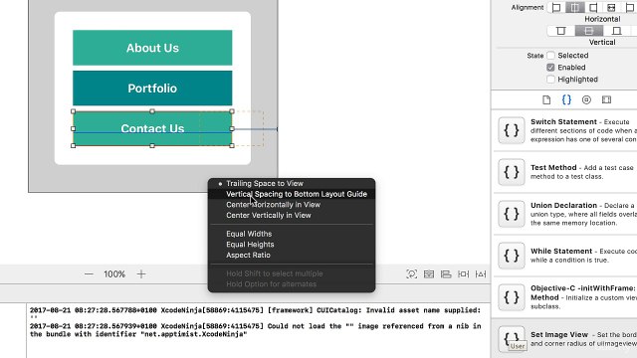The height and width of the screenshot is (358, 637).
Task: Click the Objective-C initWithFrame snippet icon
Action: pyautogui.click(x=512, y=297)
